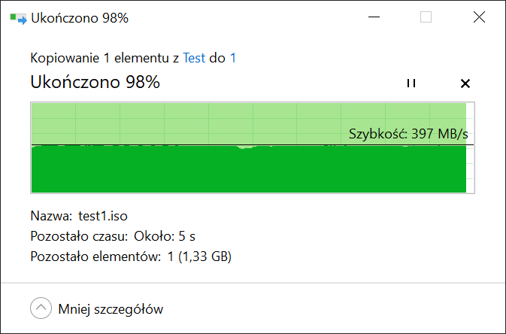Pause the file copy operation

pos(411,83)
